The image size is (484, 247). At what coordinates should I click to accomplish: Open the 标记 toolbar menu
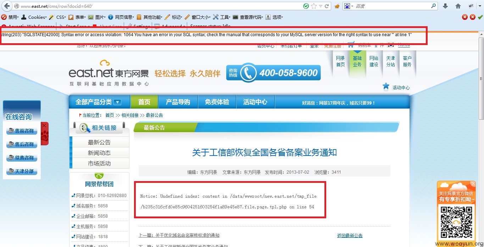[x=174, y=17]
